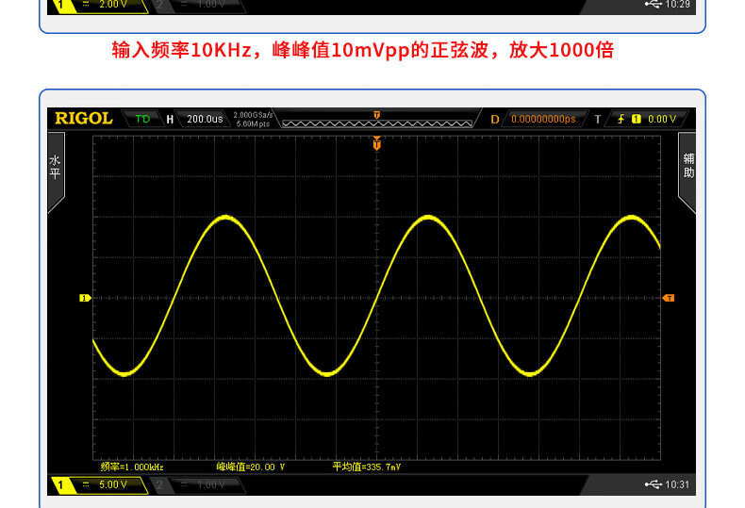Click the USB icon beside 10:29
Image resolution: width=745 pixels, height=508 pixels.
tap(654, 4)
